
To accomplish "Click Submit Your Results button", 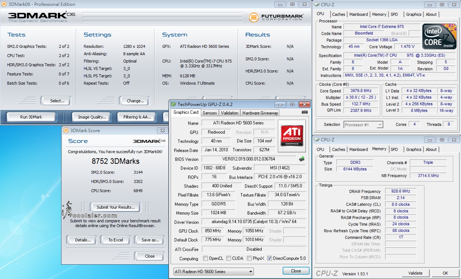I will [115, 207].
